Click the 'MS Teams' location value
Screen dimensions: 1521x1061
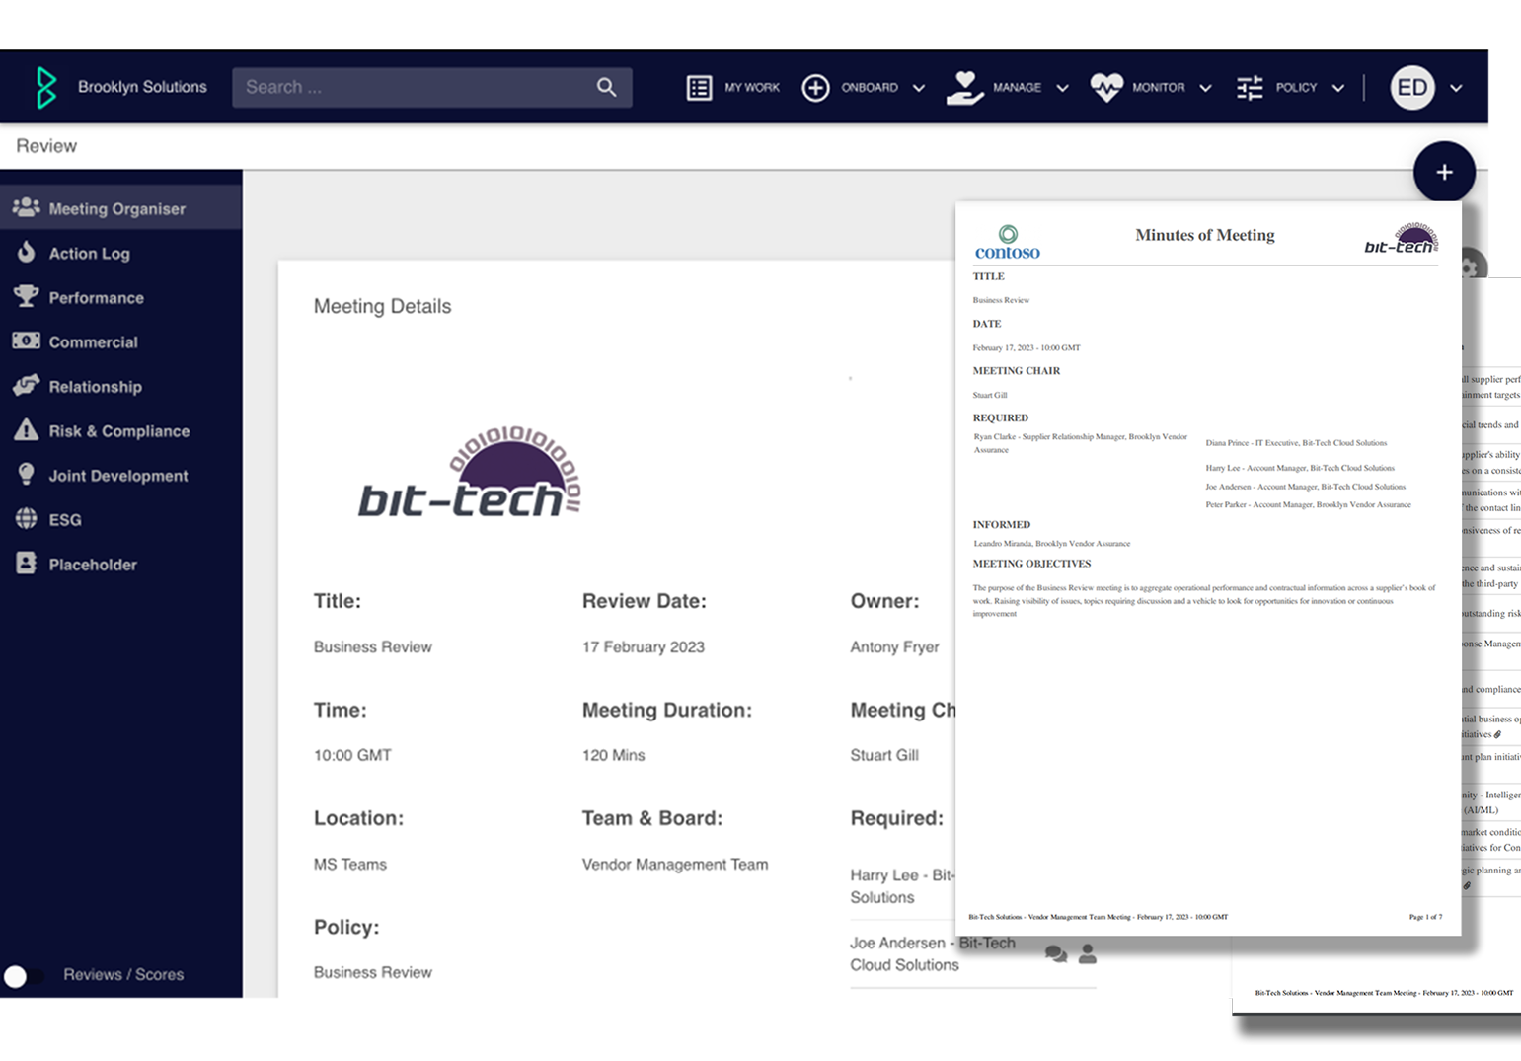tap(349, 865)
